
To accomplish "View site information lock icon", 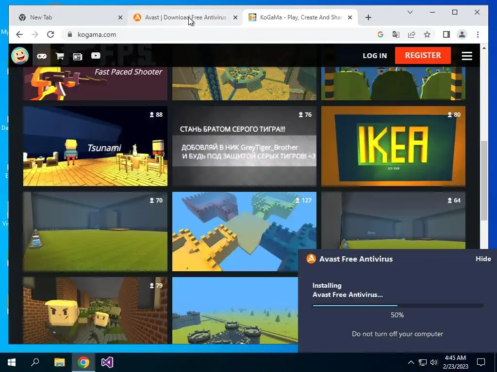I will [70, 34].
